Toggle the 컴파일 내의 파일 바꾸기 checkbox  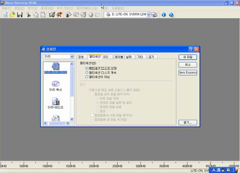93,94
